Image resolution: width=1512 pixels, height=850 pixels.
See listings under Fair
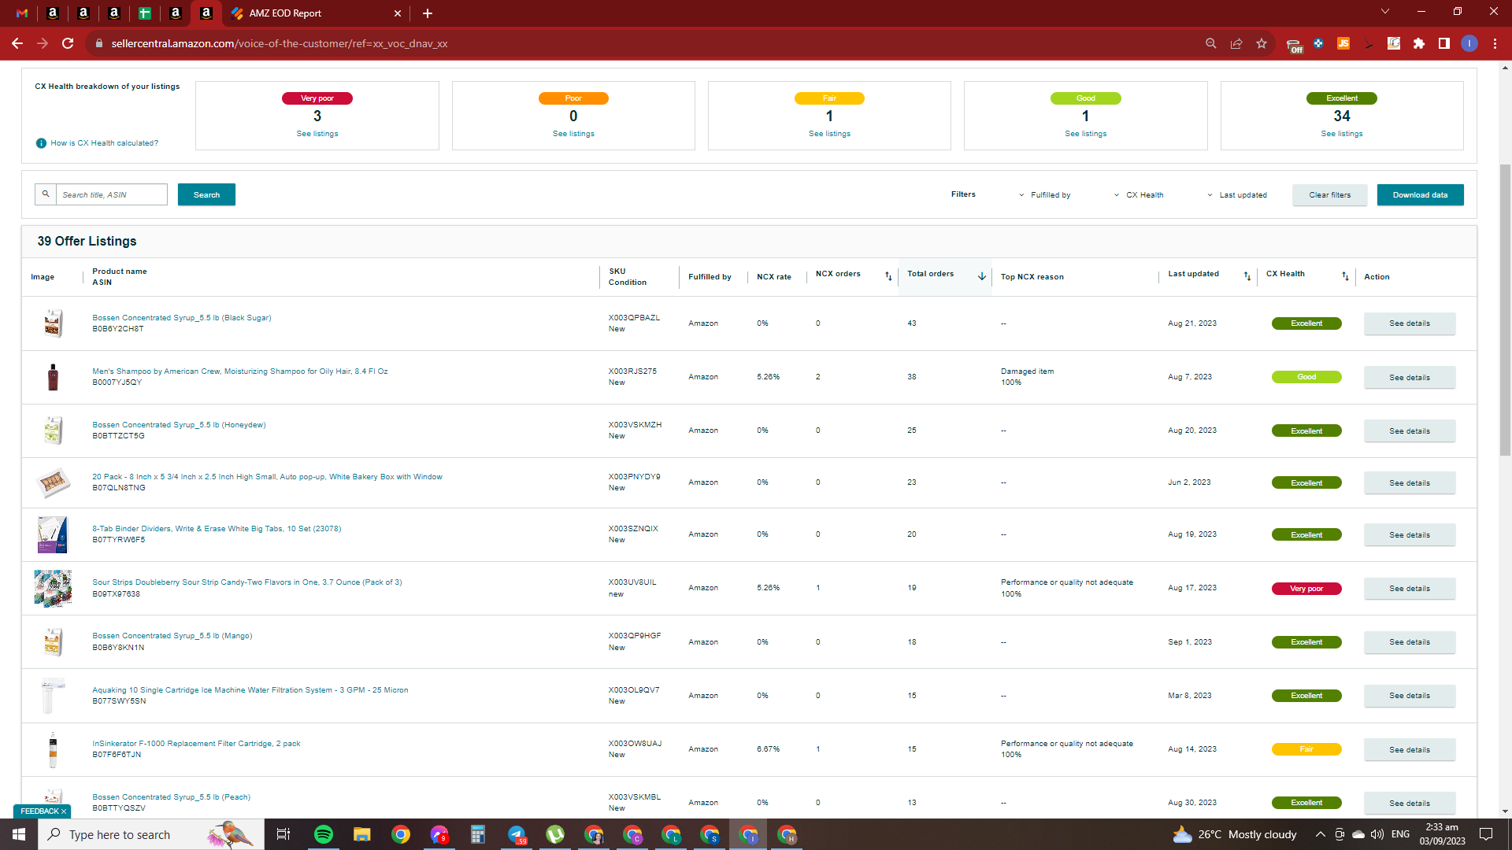(829, 134)
